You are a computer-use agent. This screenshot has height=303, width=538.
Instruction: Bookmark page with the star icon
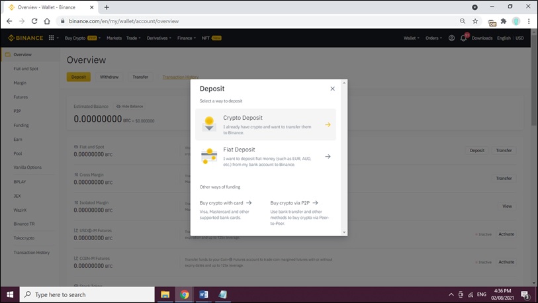[475, 21]
